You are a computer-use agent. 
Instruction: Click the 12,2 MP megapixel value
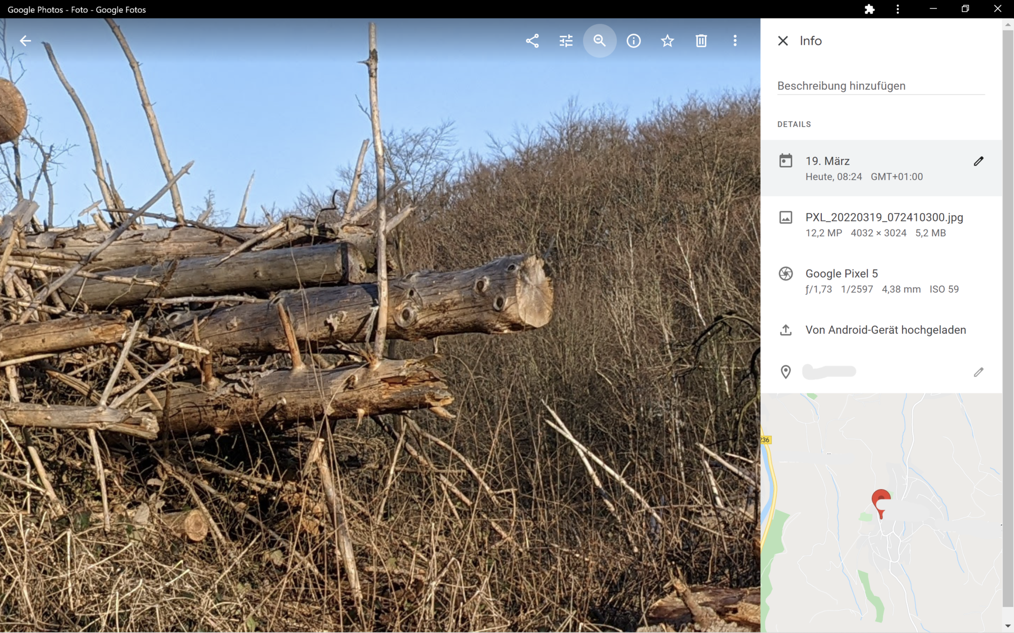823,233
